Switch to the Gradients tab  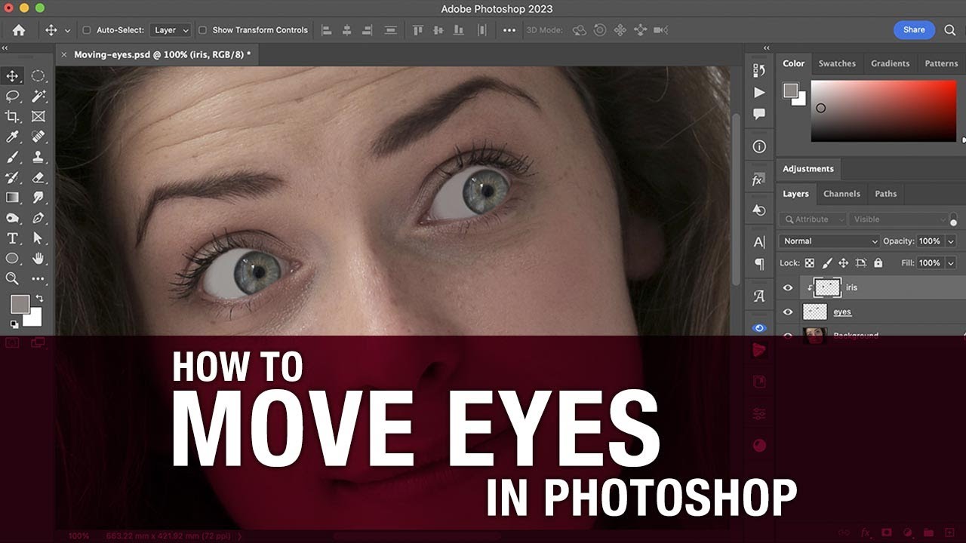pos(890,63)
